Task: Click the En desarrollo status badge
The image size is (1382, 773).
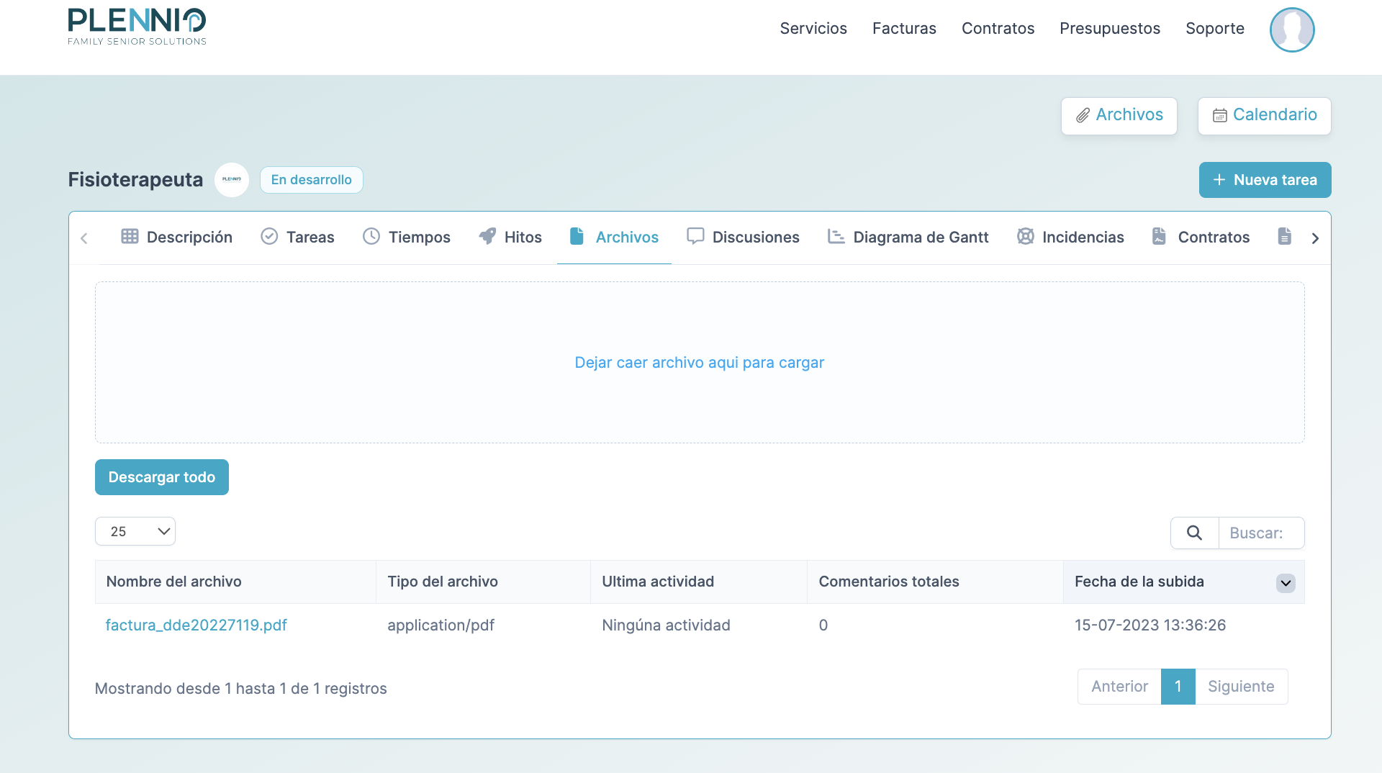Action: point(312,180)
